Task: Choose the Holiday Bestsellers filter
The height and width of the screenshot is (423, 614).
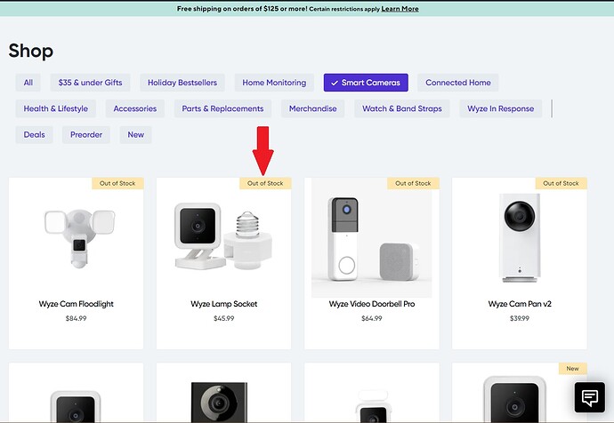Action: tap(182, 83)
